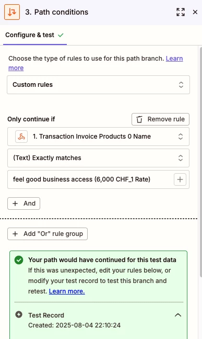202x339 pixels.
Task: Open the (Text) Exactly matches condition dropdown
Action: click(99, 158)
